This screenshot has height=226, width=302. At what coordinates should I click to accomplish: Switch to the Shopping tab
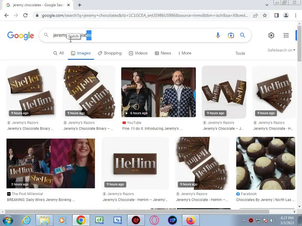pyautogui.click(x=110, y=53)
